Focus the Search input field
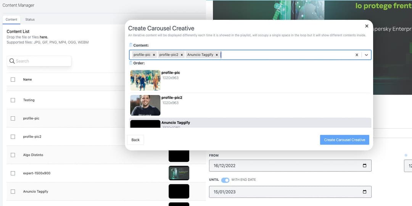Screen dimensions: 412x206 click(42, 61)
